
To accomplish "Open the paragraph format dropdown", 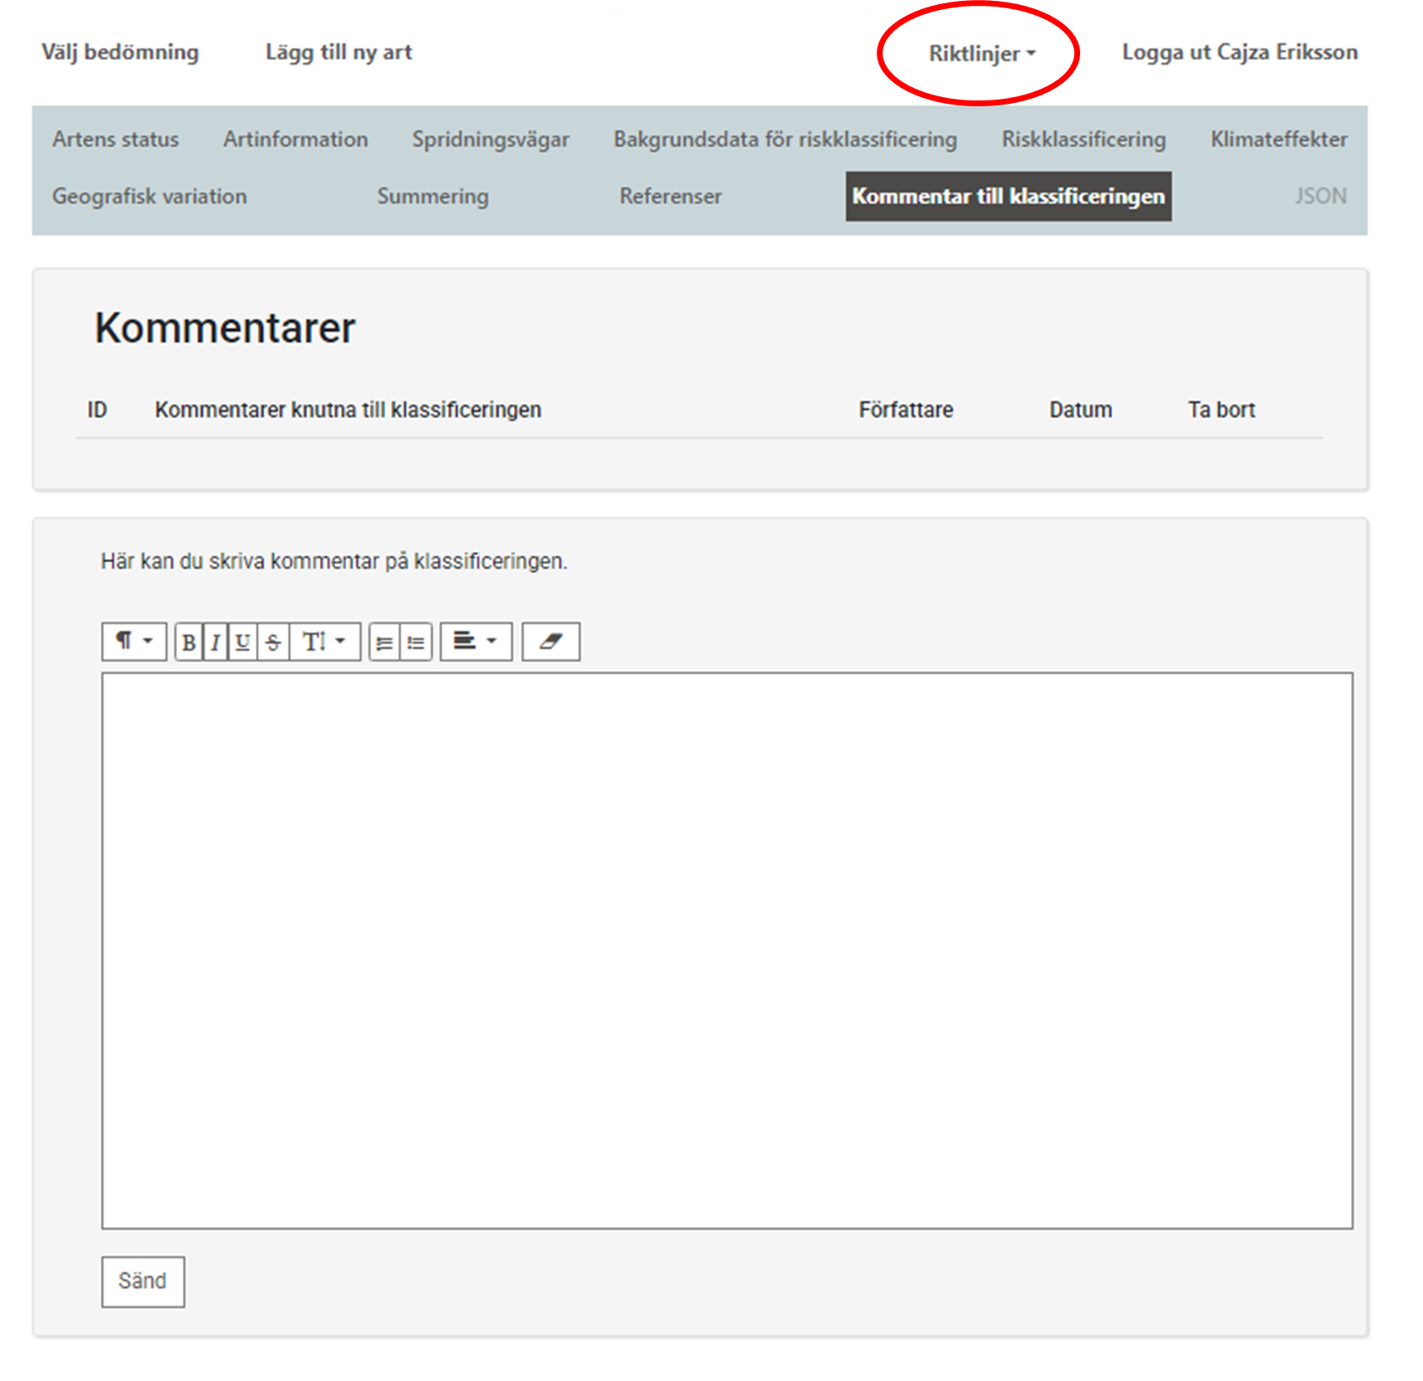I will point(134,642).
